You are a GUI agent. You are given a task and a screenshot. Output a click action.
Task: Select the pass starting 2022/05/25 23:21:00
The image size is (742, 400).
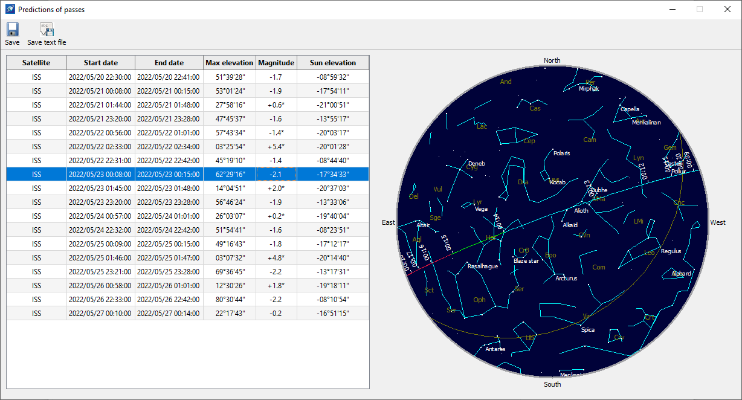click(187, 271)
